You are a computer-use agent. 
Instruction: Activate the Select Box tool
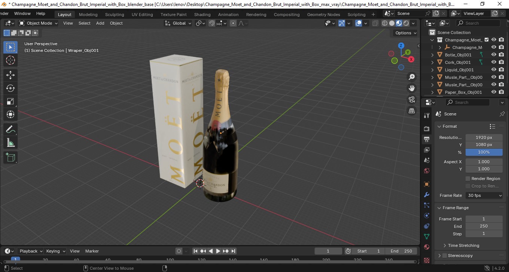[10, 47]
